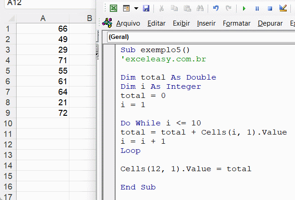This screenshot has width=295, height=200.
Task: Open the Insert UserForm dropdown arrow
Action: (x=136, y=8)
